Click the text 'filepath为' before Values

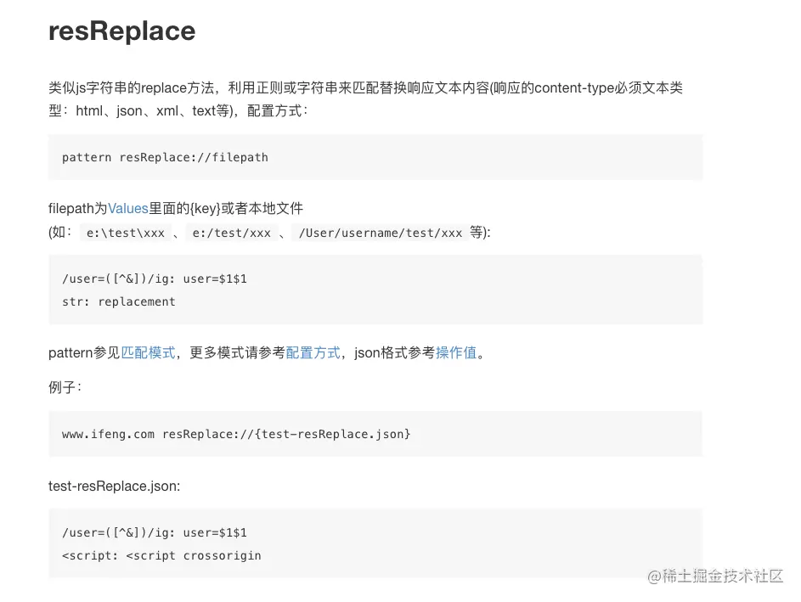(x=77, y=208)
